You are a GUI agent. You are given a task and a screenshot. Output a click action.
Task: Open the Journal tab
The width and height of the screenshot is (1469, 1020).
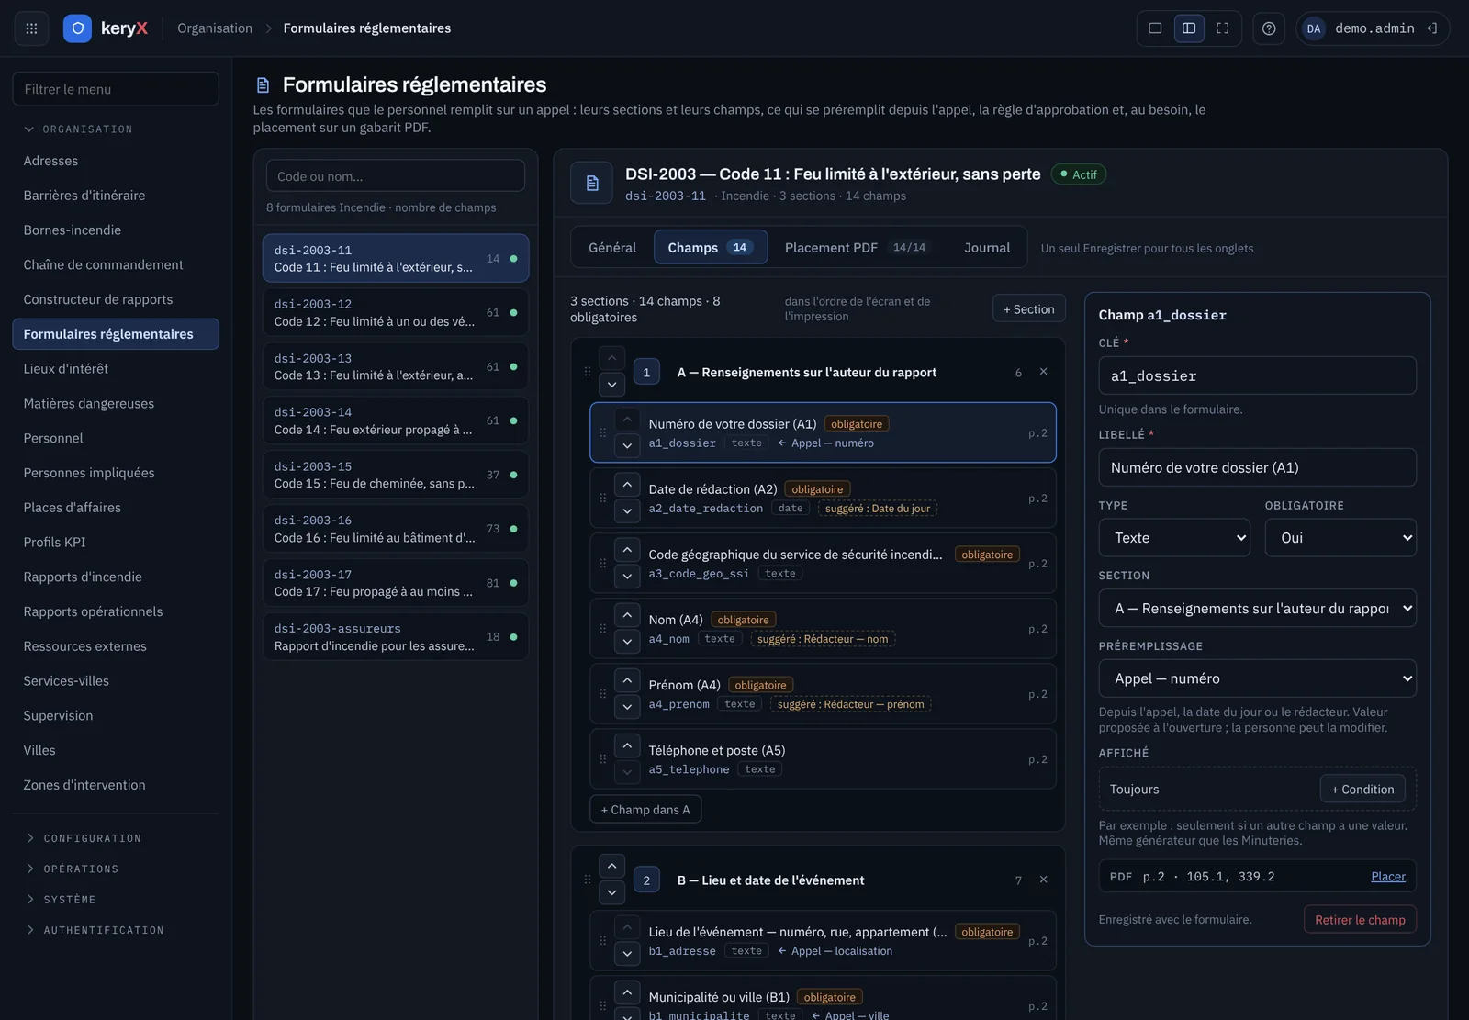(x=987, y=247)
